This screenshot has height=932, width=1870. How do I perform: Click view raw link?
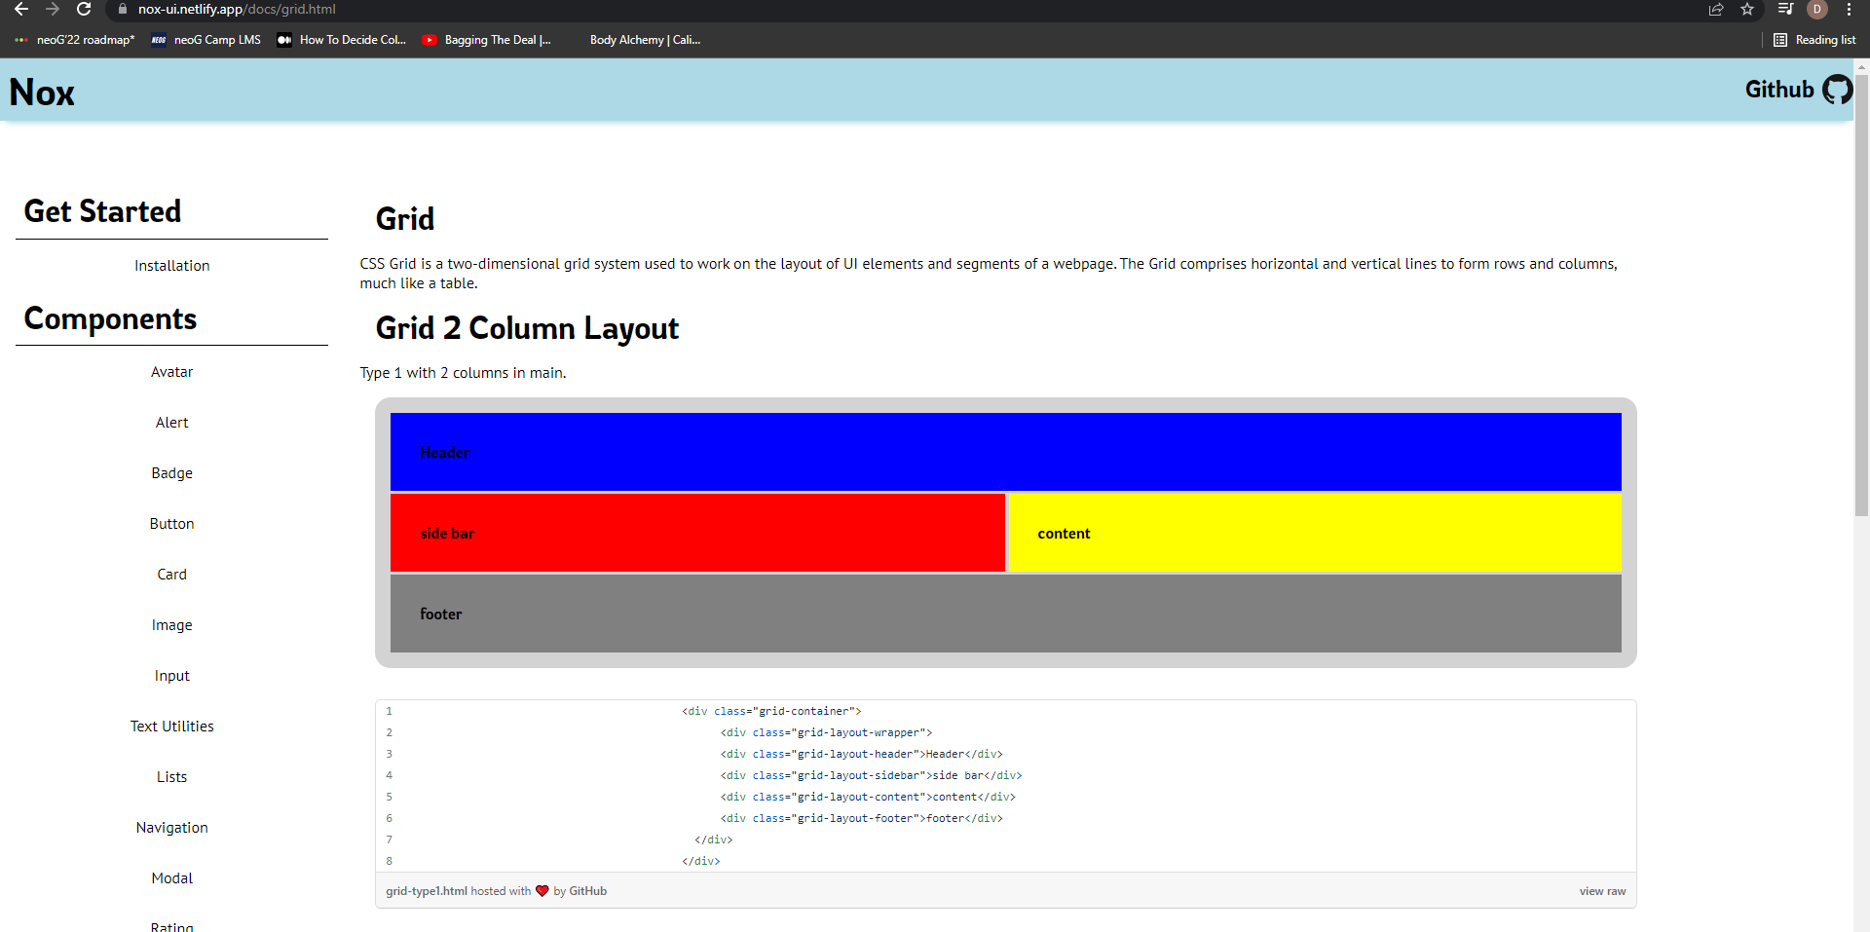click(x=1602, y=891)
